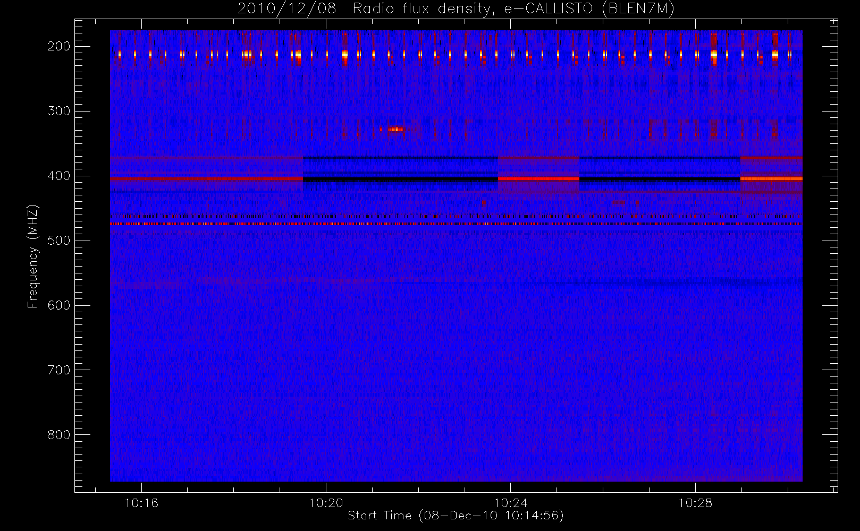Image resolution: width=860 pixels, height=531 pixels.
Task: Click the 'Frequency (MHZ)' axis label
Action: 33,256
